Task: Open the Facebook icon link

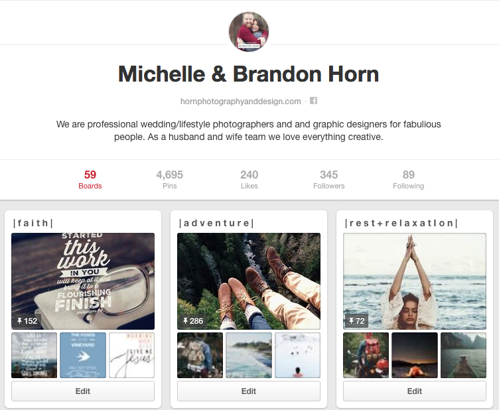Action: (313, 101)
